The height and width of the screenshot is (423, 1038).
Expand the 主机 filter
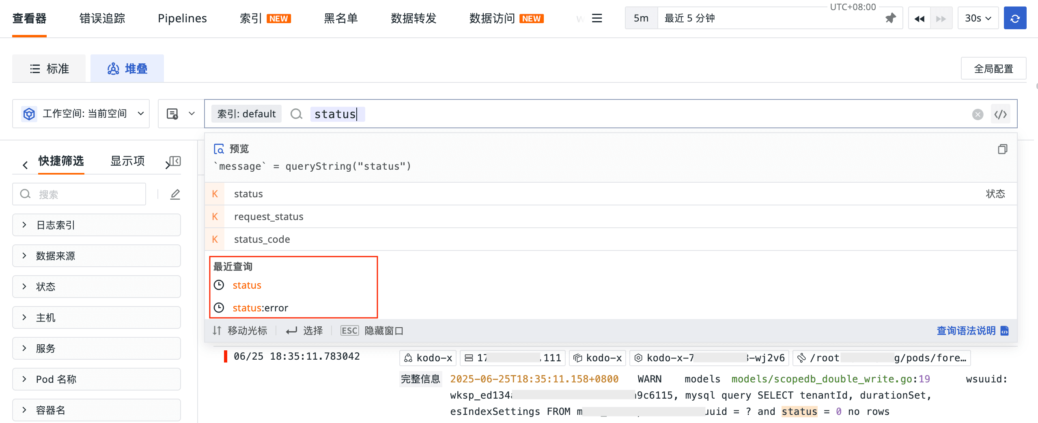tap(97, 317)
